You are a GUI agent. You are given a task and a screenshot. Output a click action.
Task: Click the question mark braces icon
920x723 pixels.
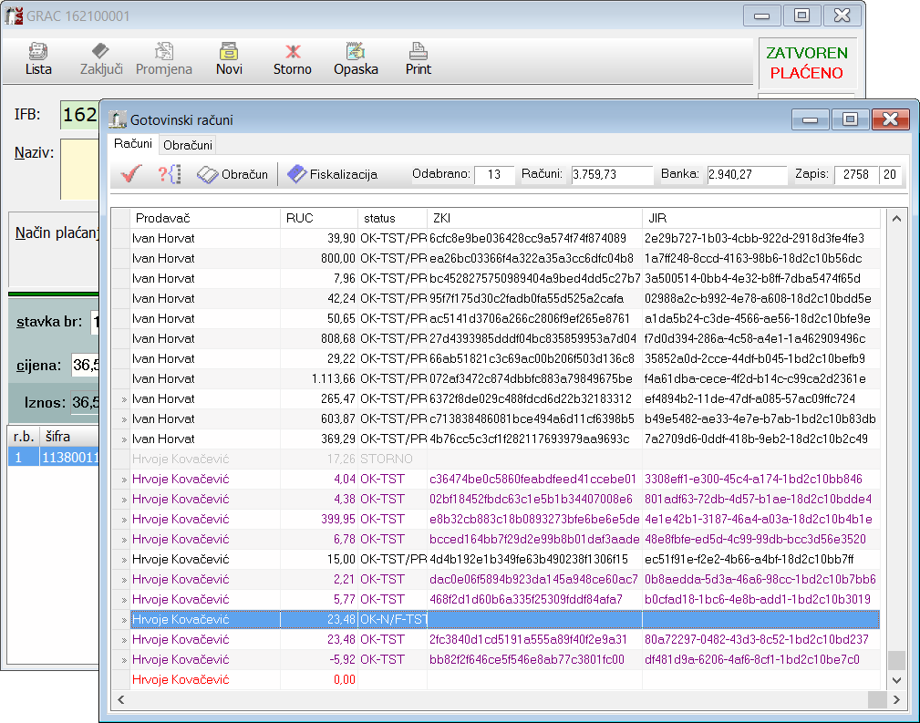170,174
